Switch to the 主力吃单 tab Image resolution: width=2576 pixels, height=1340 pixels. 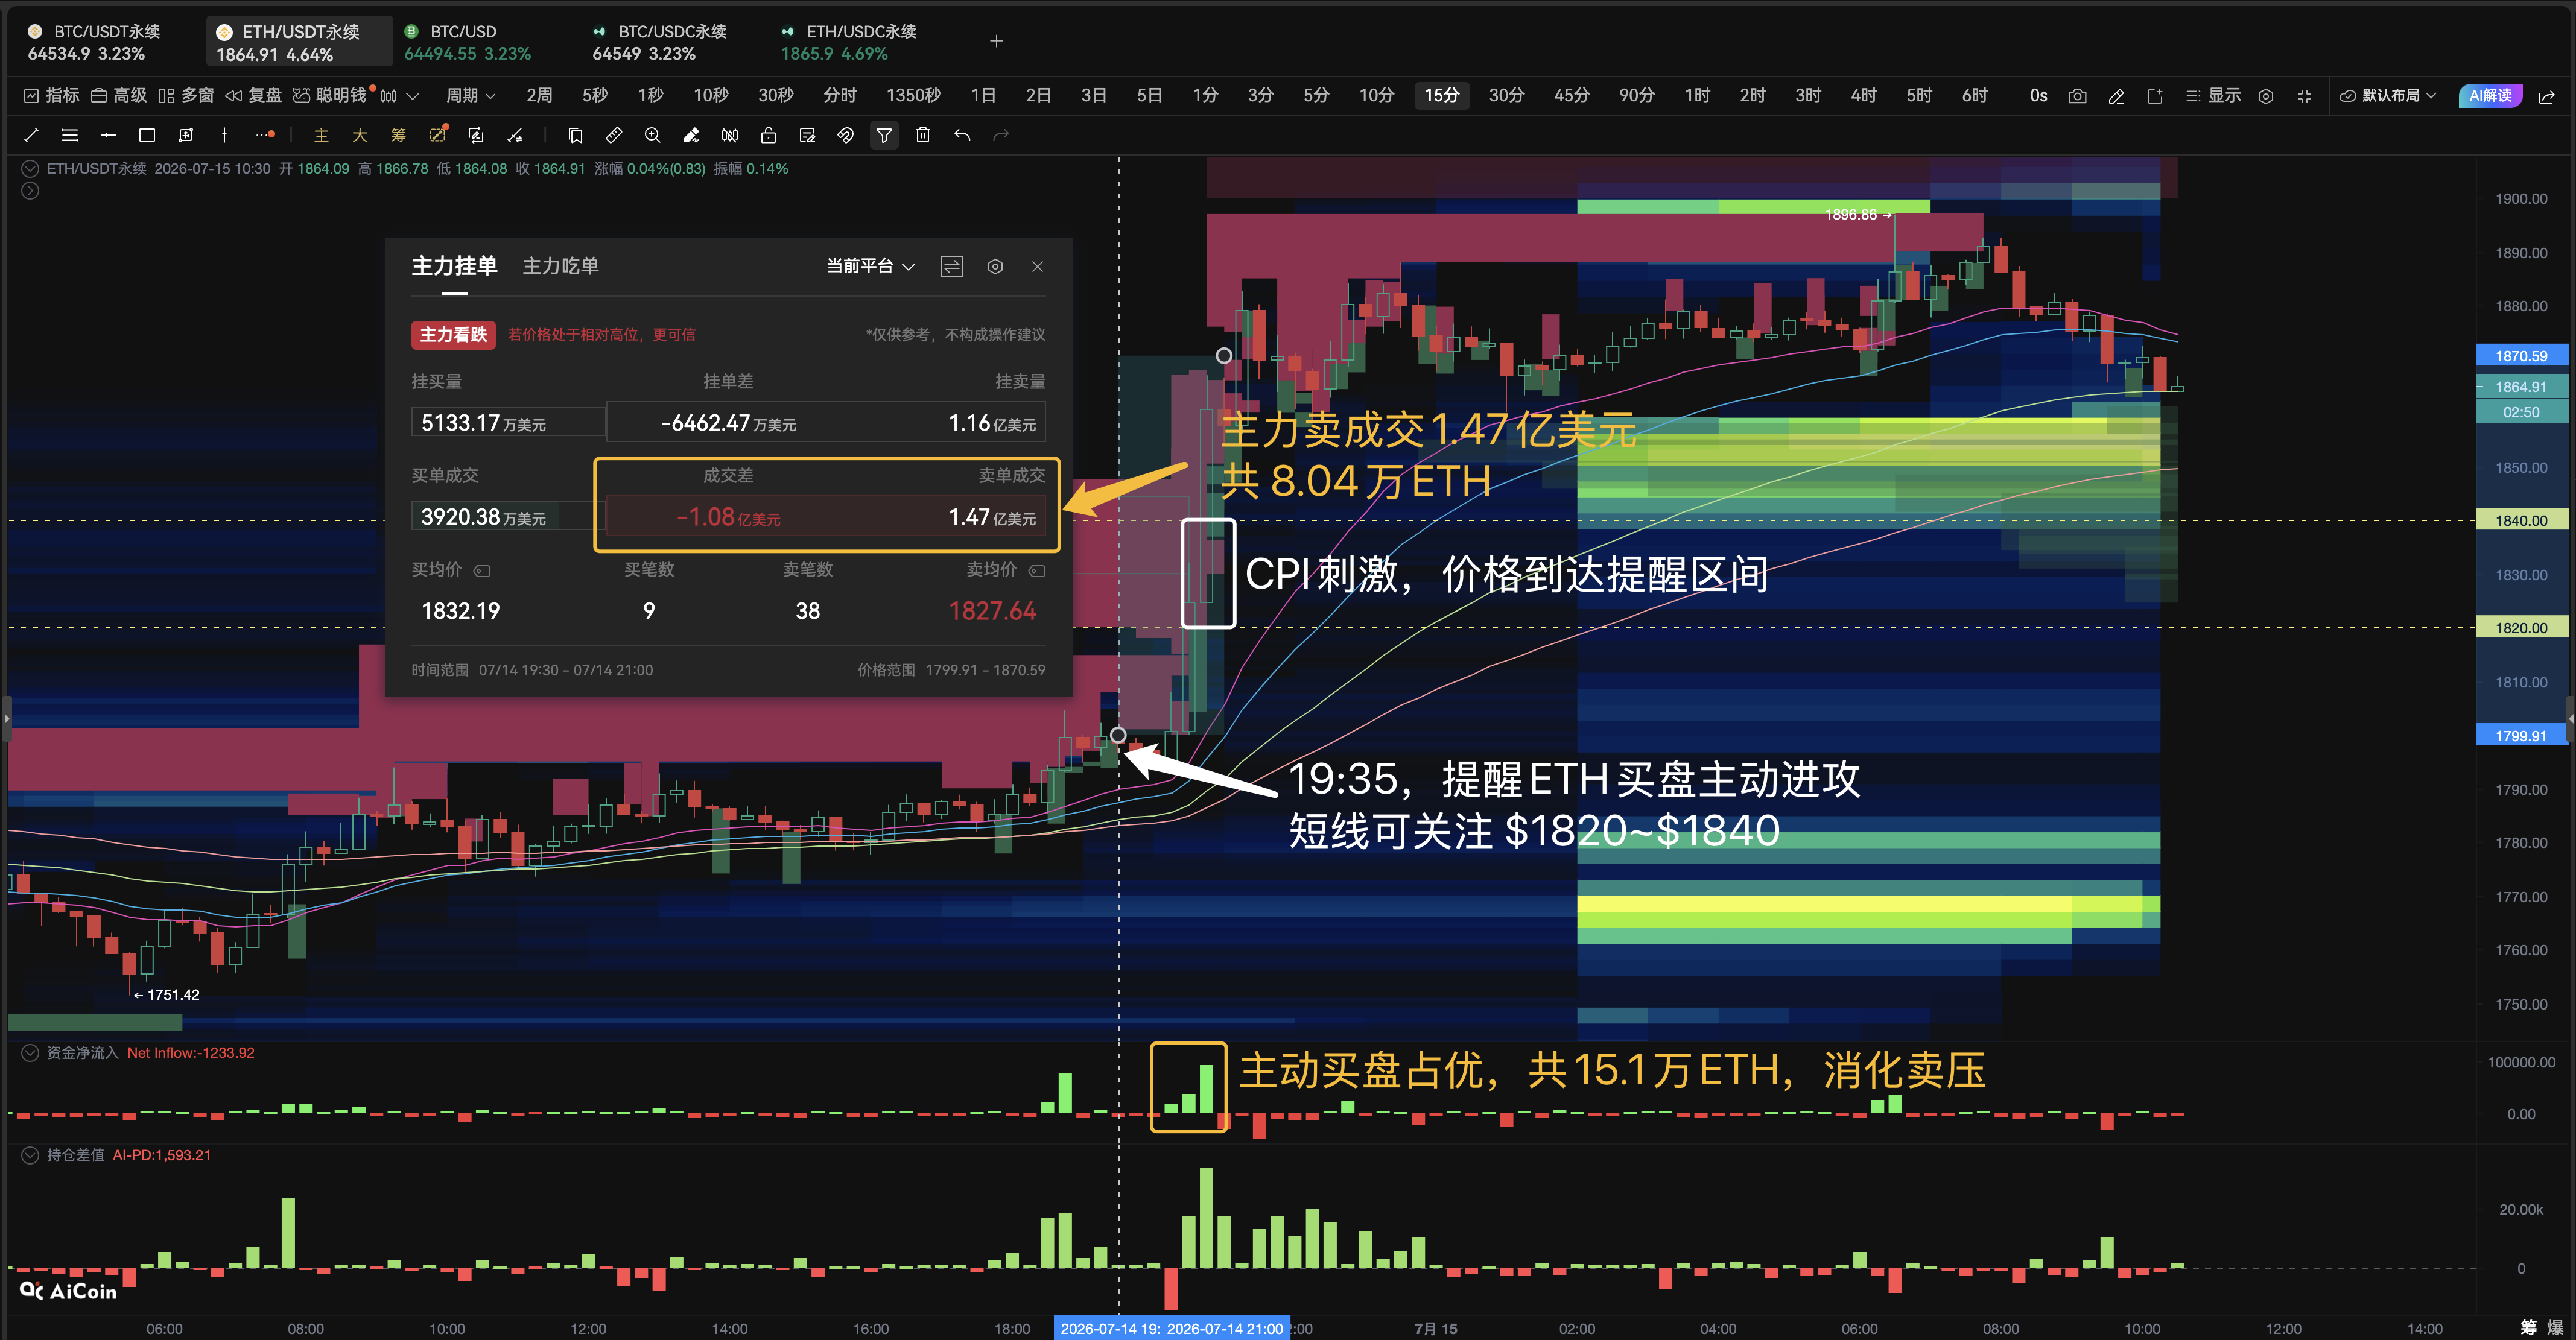point(560,266)
